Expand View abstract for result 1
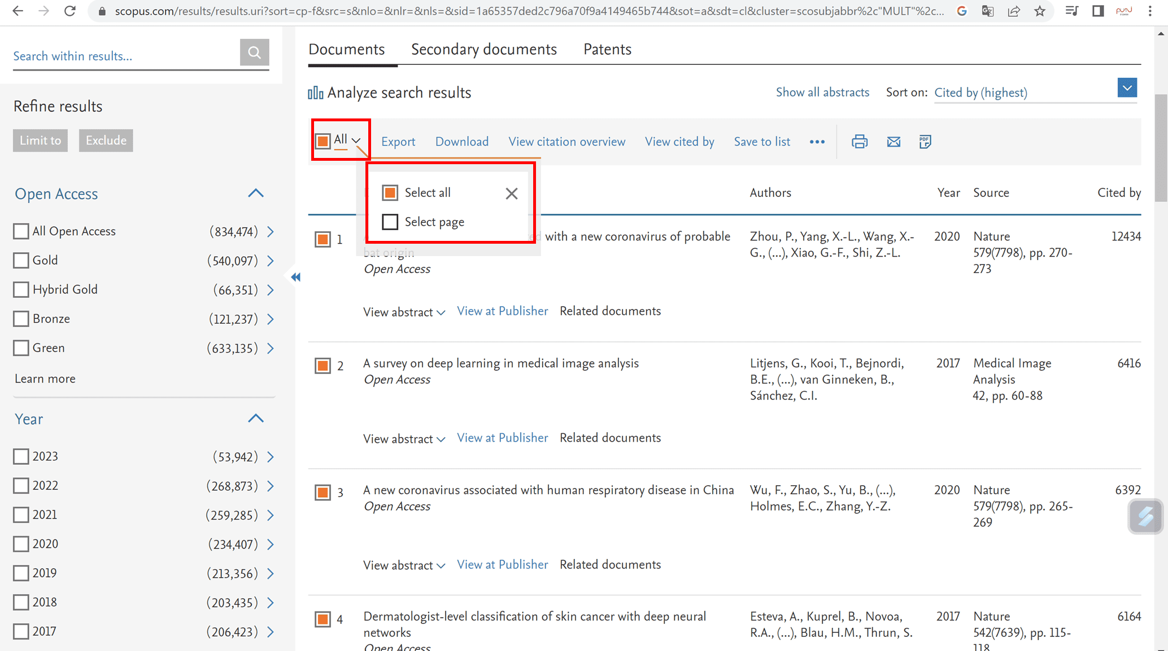Screen dimensions: 1168x651 pos(404,312)
